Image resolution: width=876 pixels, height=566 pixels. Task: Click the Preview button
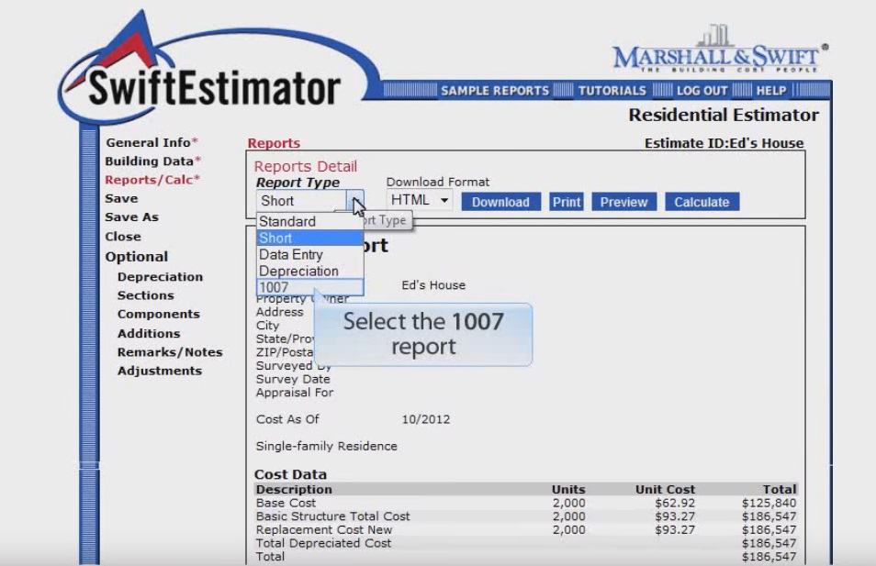pos(623,202)
